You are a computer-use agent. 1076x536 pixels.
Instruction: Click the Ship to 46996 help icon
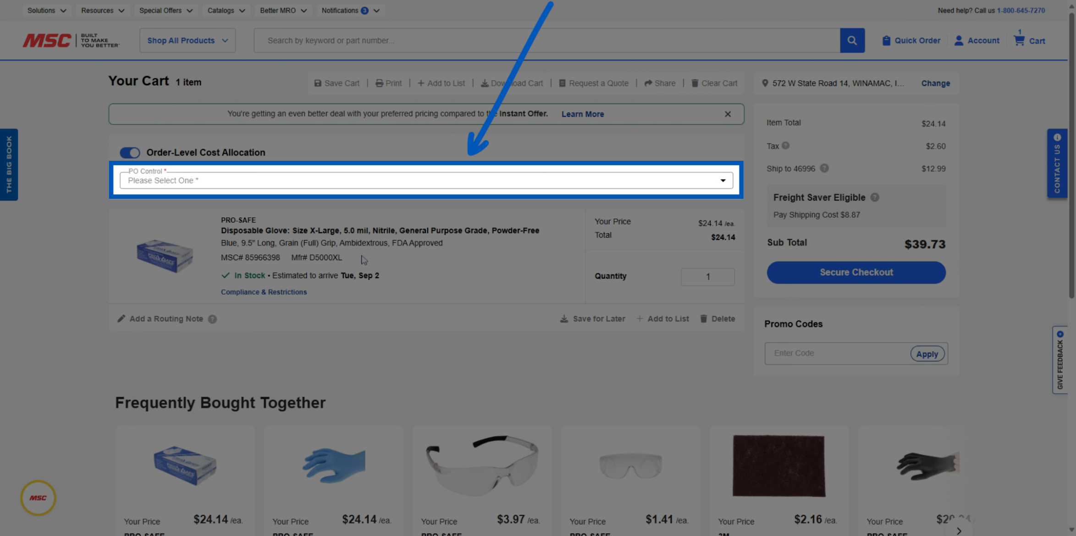824,168
